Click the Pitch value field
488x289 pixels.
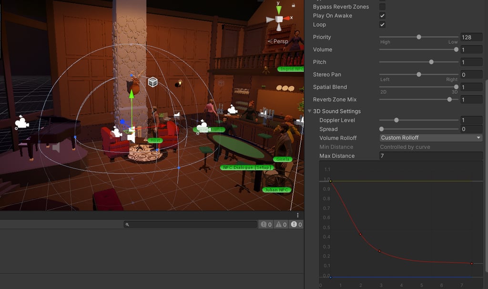point(471,62)
